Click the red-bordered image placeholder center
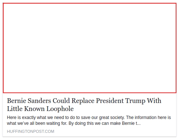The width and height of the screenshot is (179, 139). click(89, 48)
